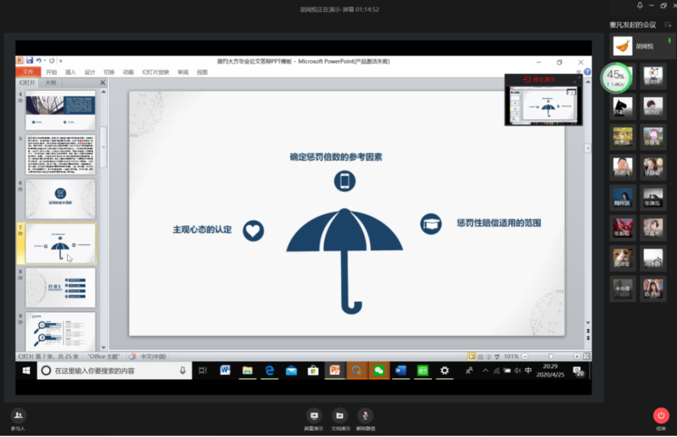Switch to the 大纲 outline tab
The image size is (677, 437).
point(50,83)
